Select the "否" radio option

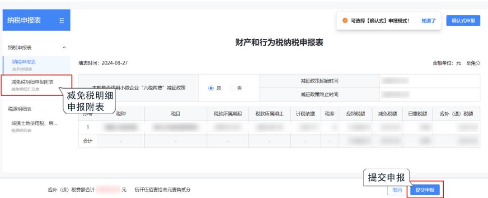pyautogui.click(x=232, y=88)
